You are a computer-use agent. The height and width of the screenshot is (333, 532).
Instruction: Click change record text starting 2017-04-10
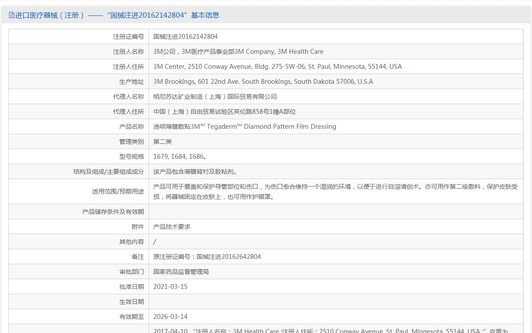click(331, 330)
